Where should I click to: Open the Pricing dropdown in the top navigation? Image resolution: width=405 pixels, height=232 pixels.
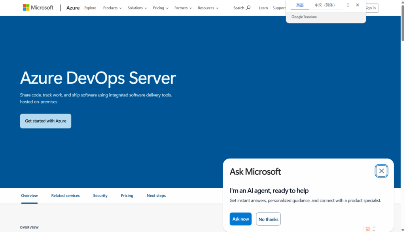[x=161, y=8]
